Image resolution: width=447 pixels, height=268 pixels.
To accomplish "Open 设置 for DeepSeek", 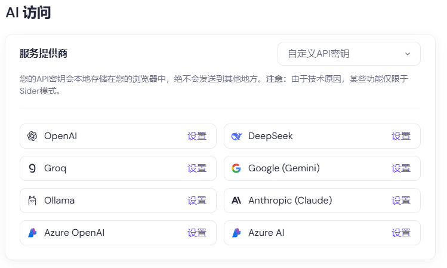I will 401,136.
